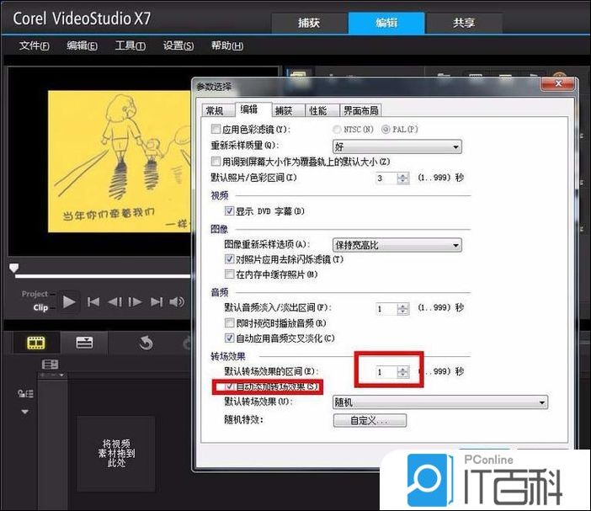
Task: Click the yellow cartoon preview image
Action: coord(120,162)
